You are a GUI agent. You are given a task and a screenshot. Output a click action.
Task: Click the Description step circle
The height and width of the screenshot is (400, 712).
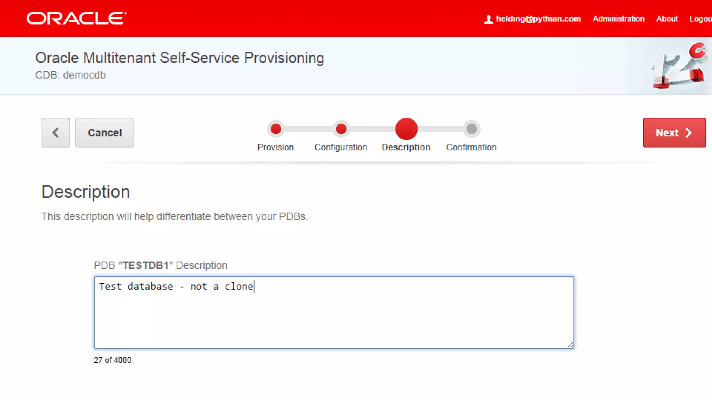(406, 129)
